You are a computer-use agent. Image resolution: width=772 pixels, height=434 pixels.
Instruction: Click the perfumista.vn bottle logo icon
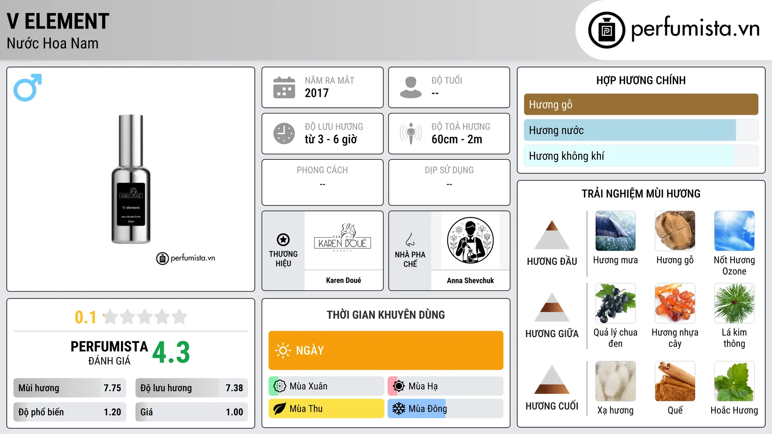pyautogui.click(x=607, y=30)
